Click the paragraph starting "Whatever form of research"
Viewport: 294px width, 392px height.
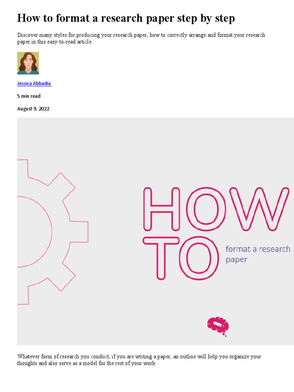[x=139, y=360]
